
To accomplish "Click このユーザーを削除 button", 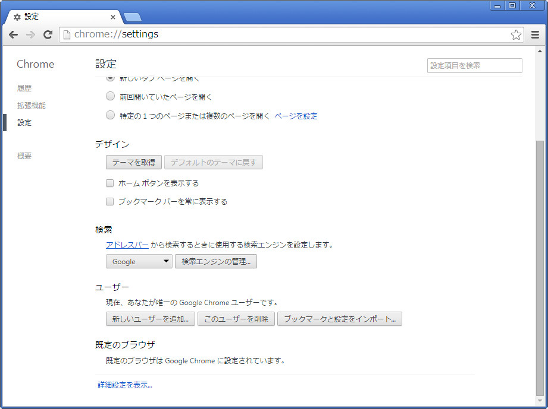I will point(236,319).
